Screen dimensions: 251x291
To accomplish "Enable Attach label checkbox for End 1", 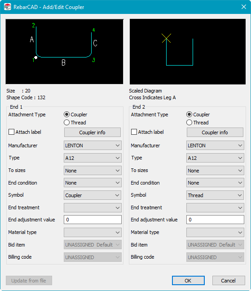I will point(12,132).
